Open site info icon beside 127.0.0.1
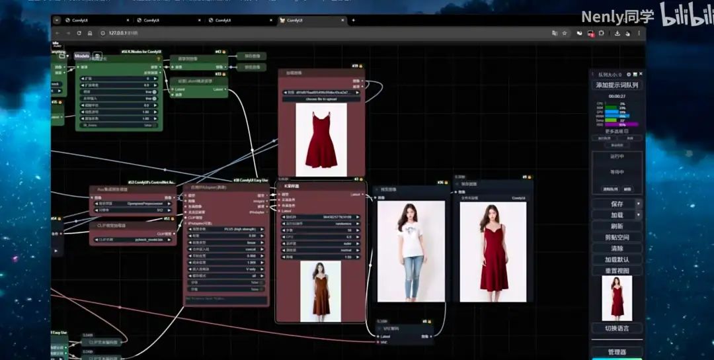This screenshot has height=360, width=714. click(x=103, y=33)
